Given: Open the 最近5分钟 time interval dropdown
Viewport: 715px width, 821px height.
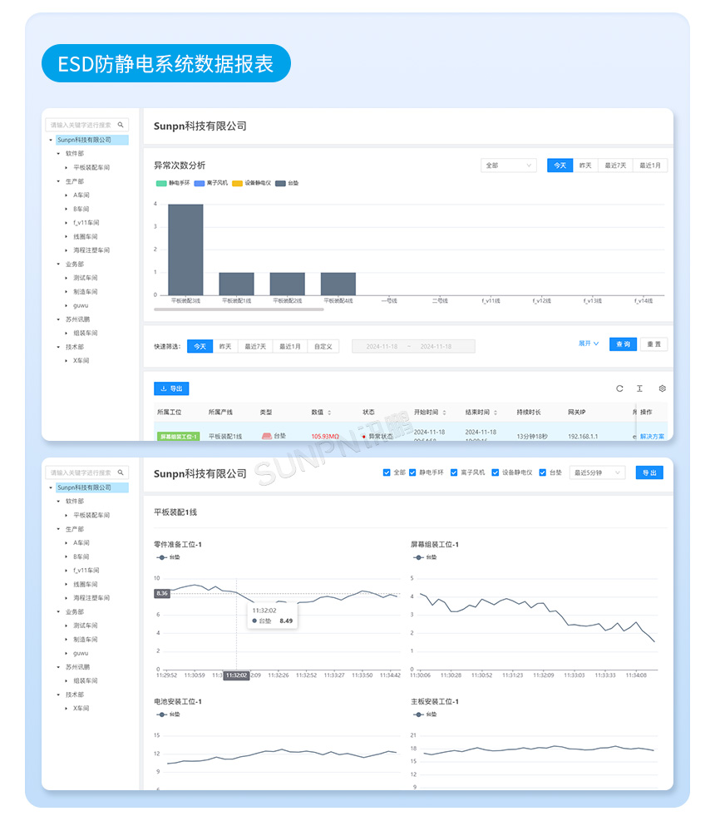Looking at the screenshot, I should (x=597, y=472).
